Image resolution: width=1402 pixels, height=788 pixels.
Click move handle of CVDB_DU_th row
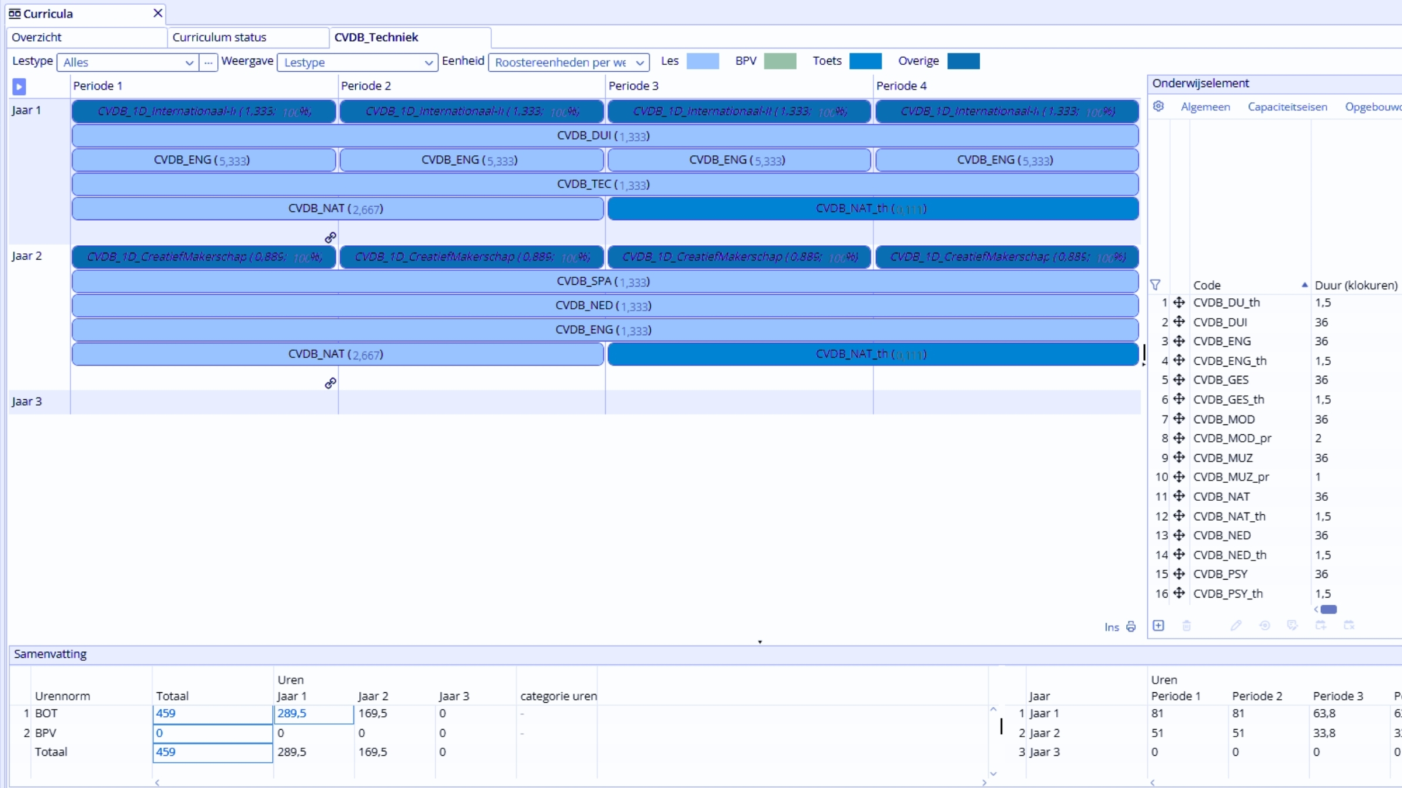[x=1179, y=302]
